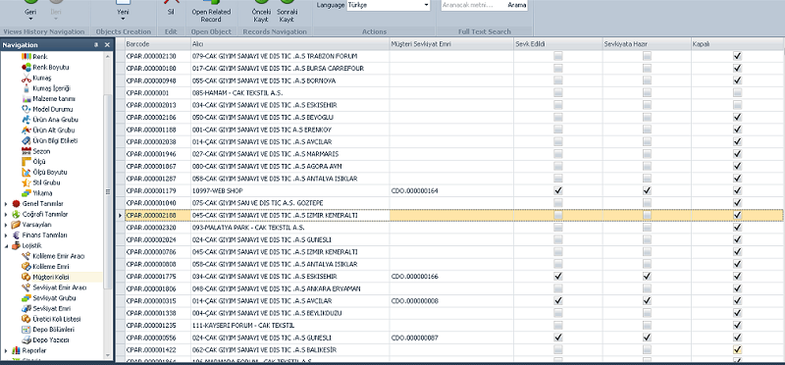Click the Kumaş scissors icon
785x365 pixels.
pyautogui.click(x=26, y=78)
